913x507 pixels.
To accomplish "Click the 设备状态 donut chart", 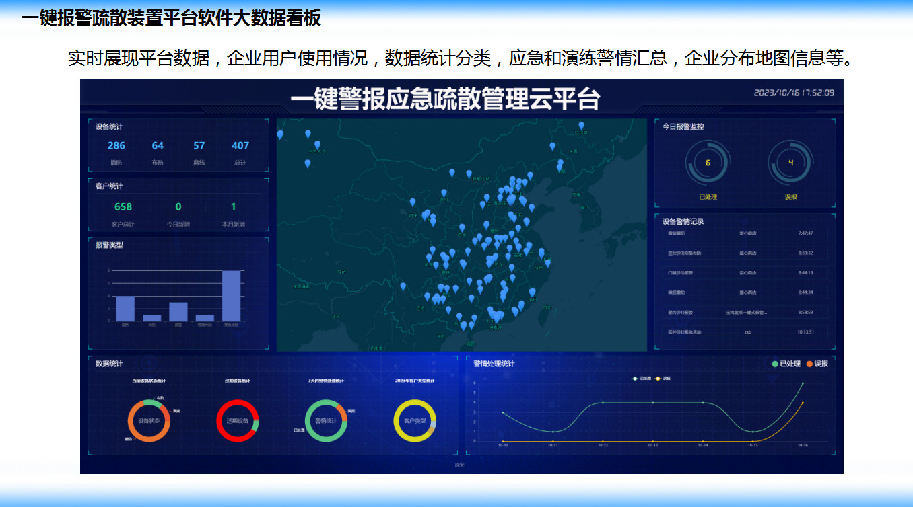I will 149,420.
